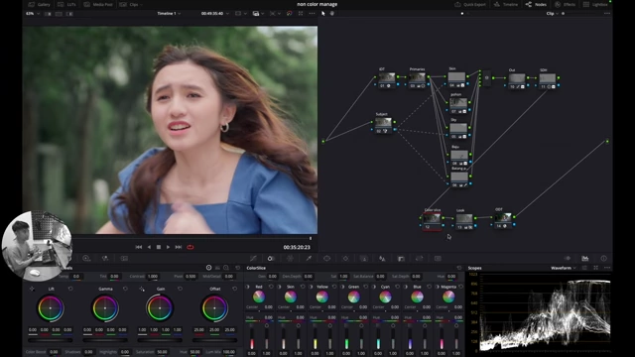The width and height of the screenshot is (635, 357).
Task: Open the Qualifier eyedropper palette
Action: point(309,258)
